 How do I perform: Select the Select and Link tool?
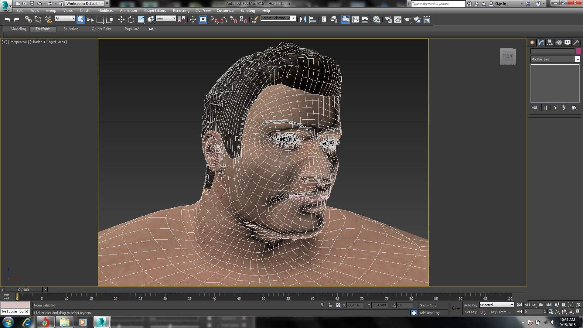[28, 19]
